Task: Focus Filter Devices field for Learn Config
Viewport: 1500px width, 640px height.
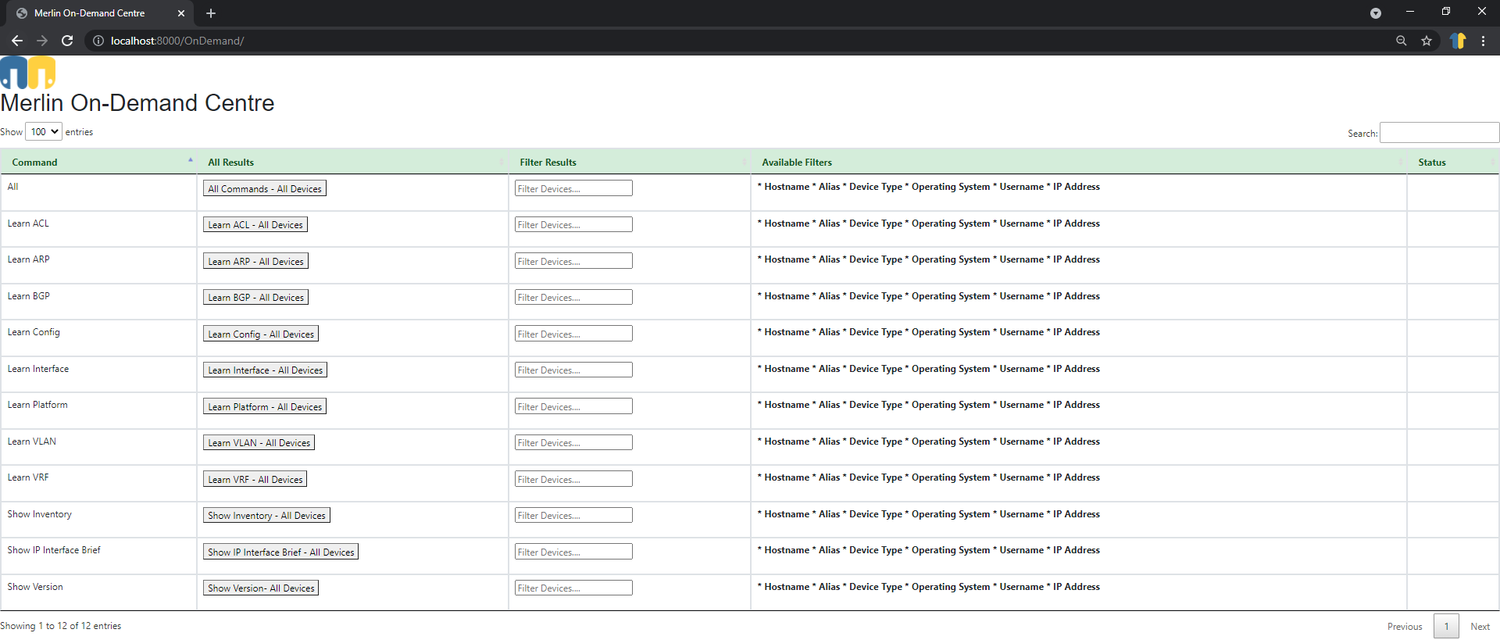Action: [573, 334]
